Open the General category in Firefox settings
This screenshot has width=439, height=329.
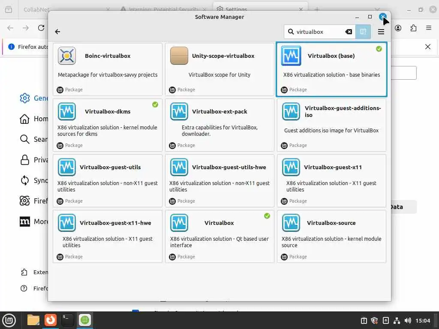[x=34, y=98]
